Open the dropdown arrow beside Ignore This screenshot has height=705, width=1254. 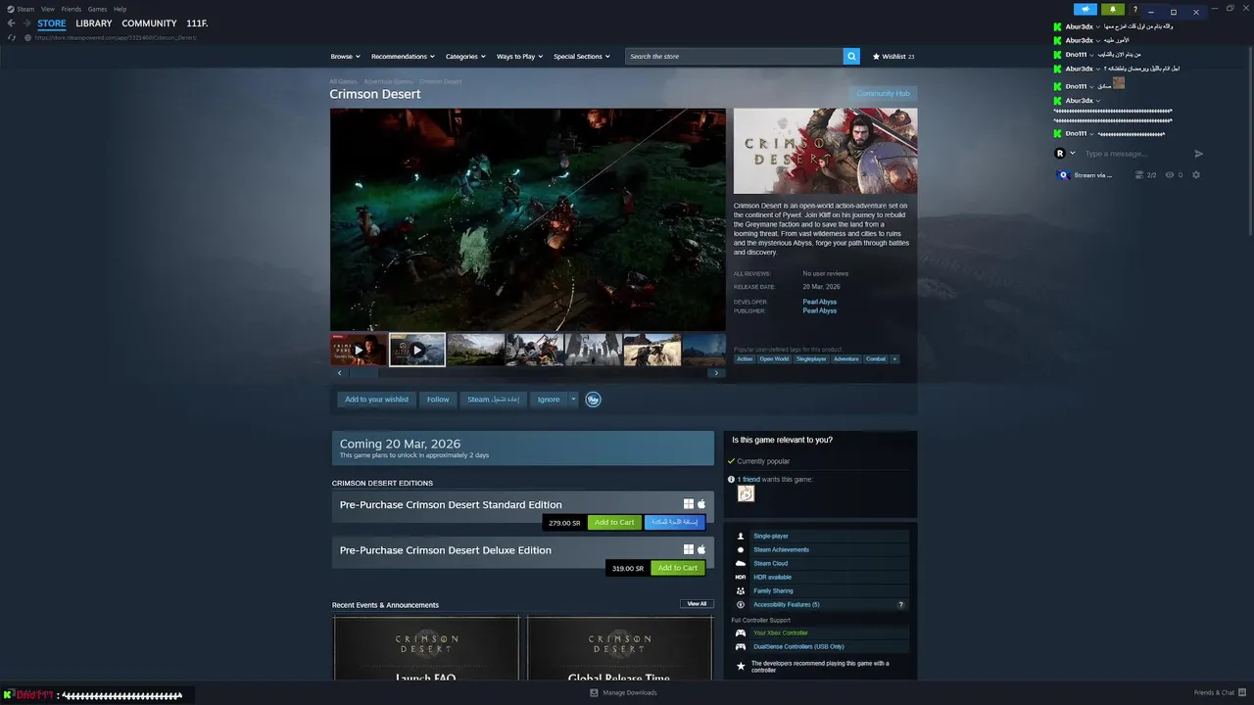click(574, 399)
